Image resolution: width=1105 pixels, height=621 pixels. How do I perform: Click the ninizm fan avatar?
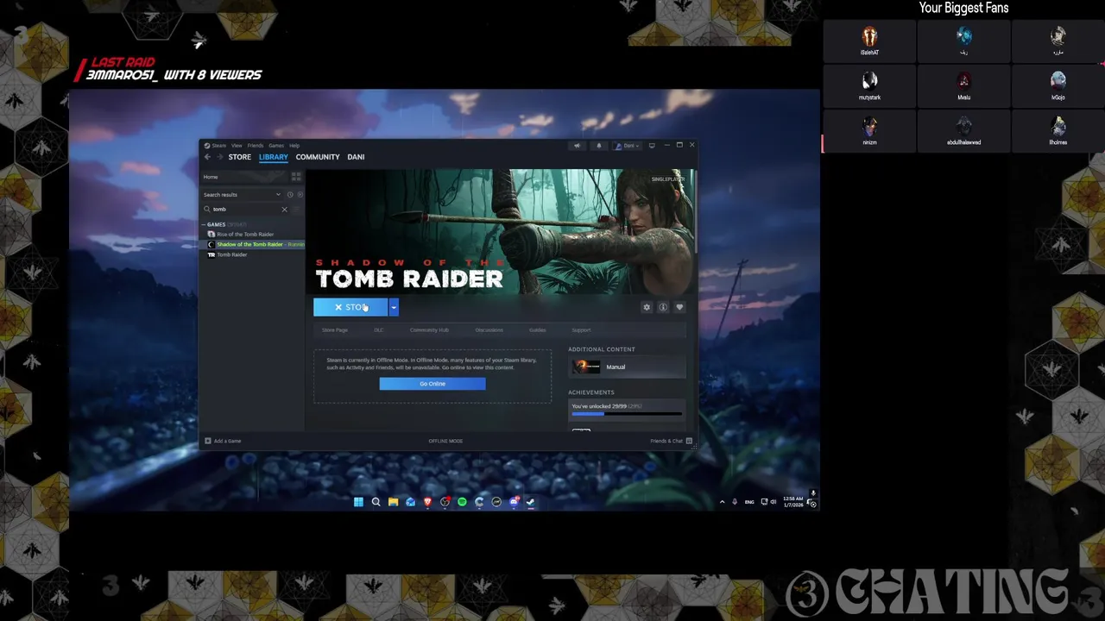pyautogui.click(x=869, y=126)
